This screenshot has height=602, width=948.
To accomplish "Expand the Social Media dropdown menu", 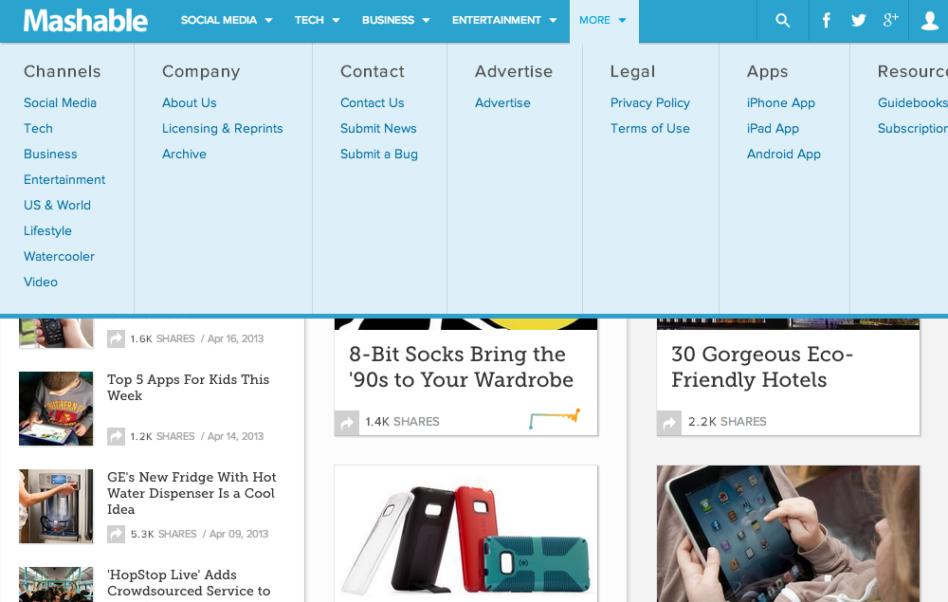I will (227, 21).
